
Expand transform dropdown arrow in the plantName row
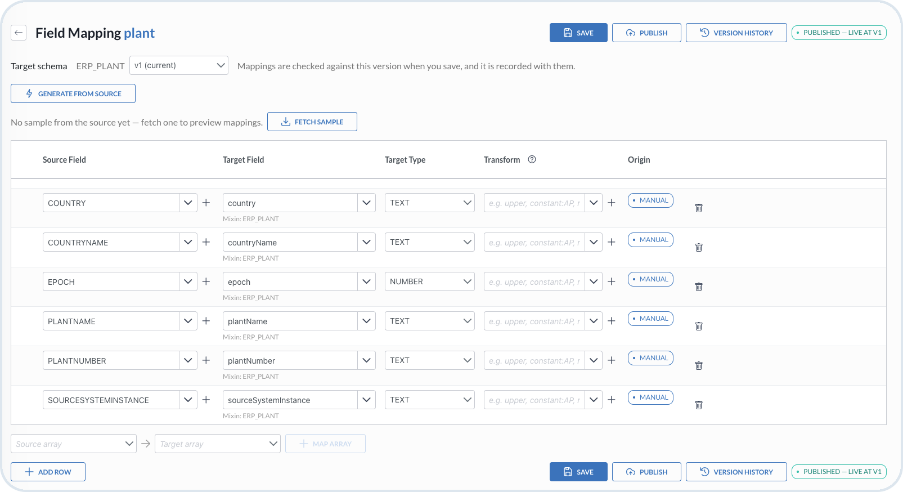594,321
